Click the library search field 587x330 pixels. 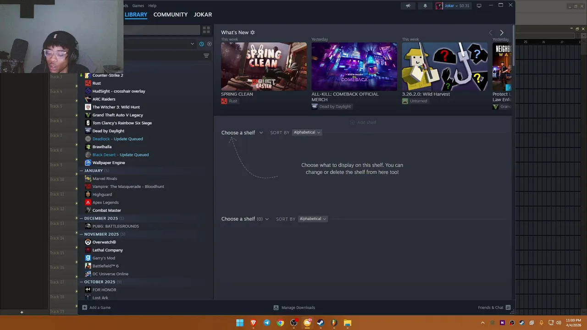(161, 30)
